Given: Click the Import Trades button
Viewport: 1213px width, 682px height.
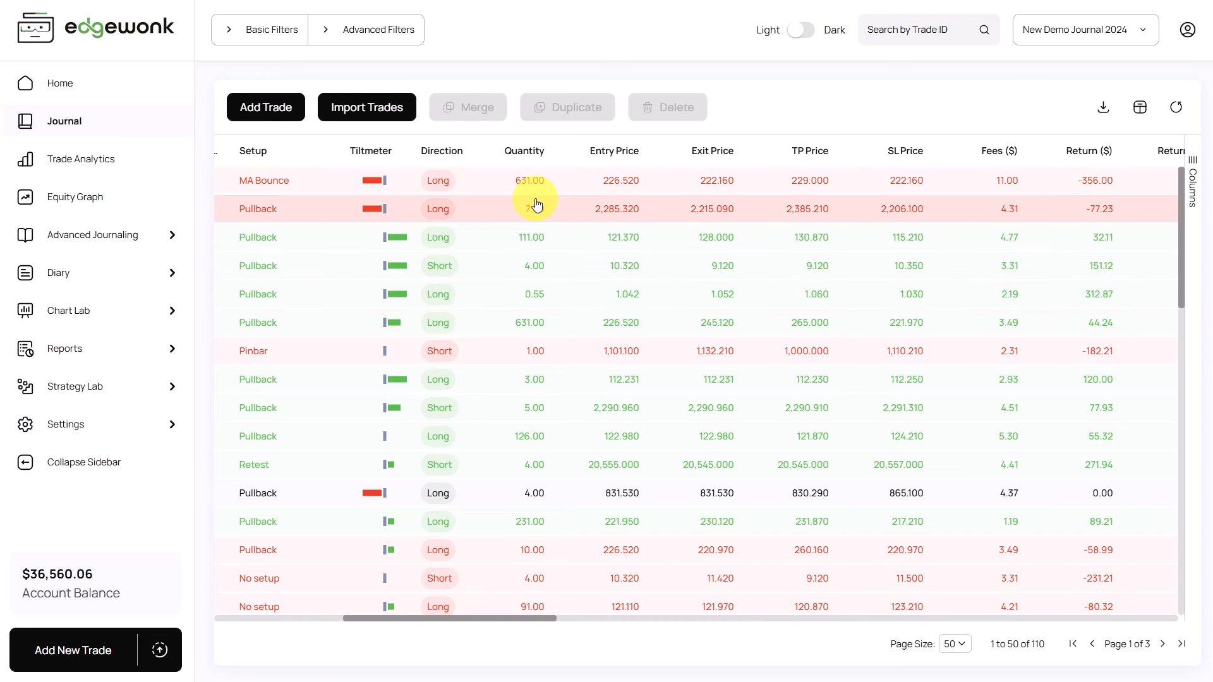Looking at the screenshot, I should (366, 107).
